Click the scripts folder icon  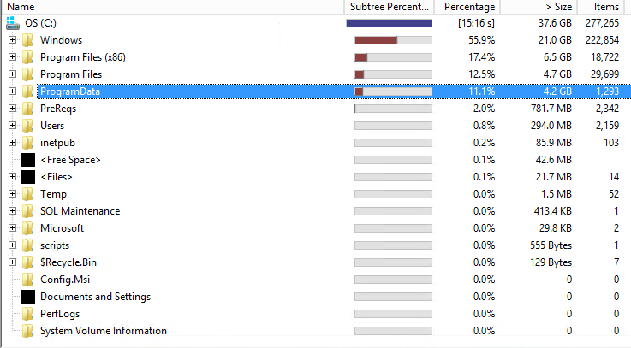pyautogui.click(x=28, y=245)
